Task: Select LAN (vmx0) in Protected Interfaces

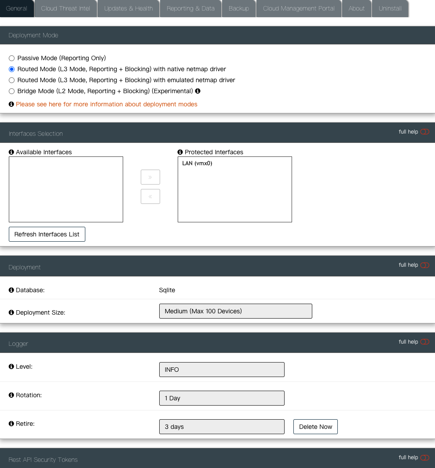Action: 197,163
